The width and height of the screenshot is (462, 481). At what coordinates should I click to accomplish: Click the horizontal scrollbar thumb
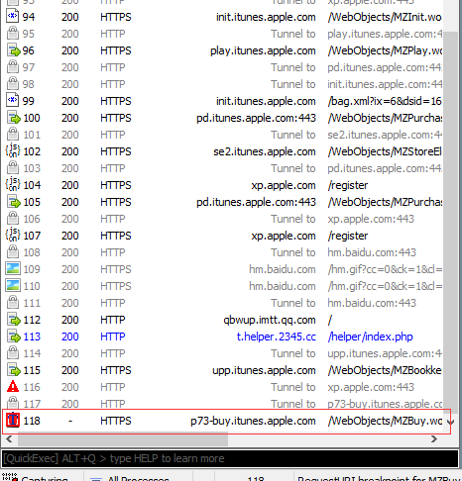(123, 439)
